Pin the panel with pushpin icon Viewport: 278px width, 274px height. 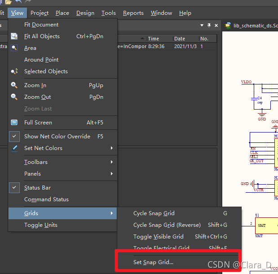pos(209,26)
